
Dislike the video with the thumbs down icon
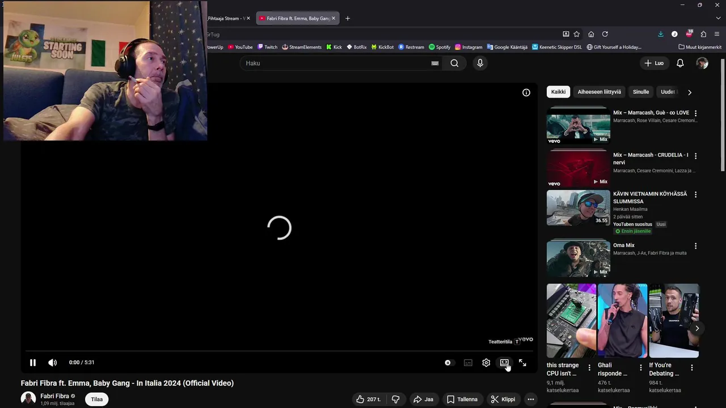[396, 399]
